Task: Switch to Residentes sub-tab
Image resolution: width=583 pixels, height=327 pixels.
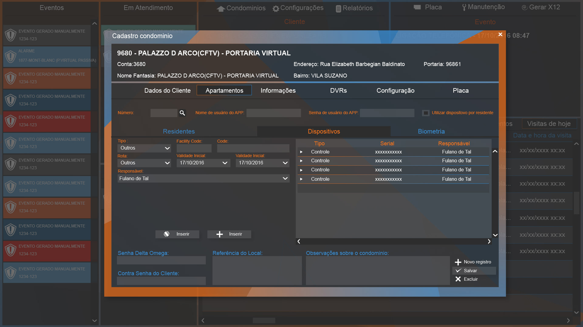Action: 179,131
